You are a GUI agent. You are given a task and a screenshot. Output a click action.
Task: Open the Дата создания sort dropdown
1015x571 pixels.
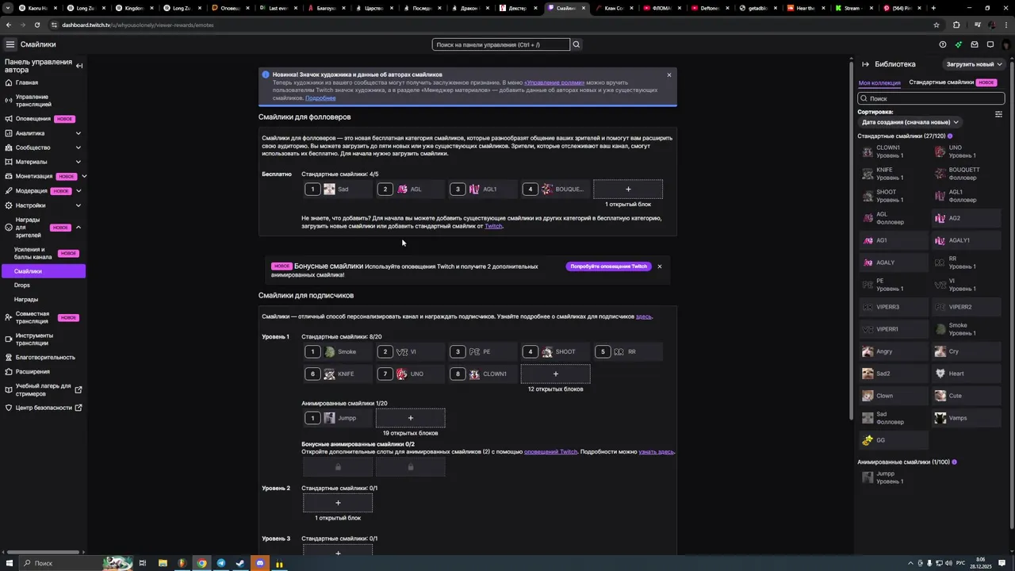point(909,122)
